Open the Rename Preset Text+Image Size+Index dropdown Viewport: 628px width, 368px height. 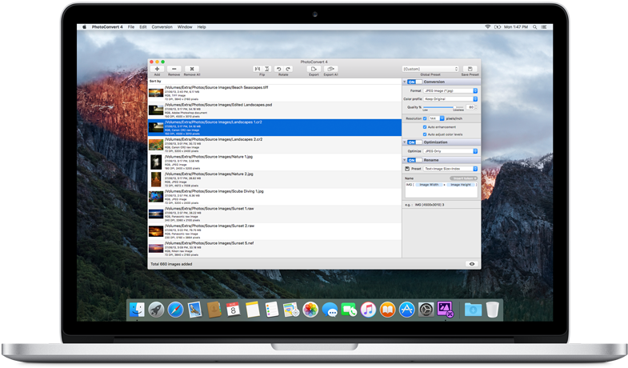(450, 169)
